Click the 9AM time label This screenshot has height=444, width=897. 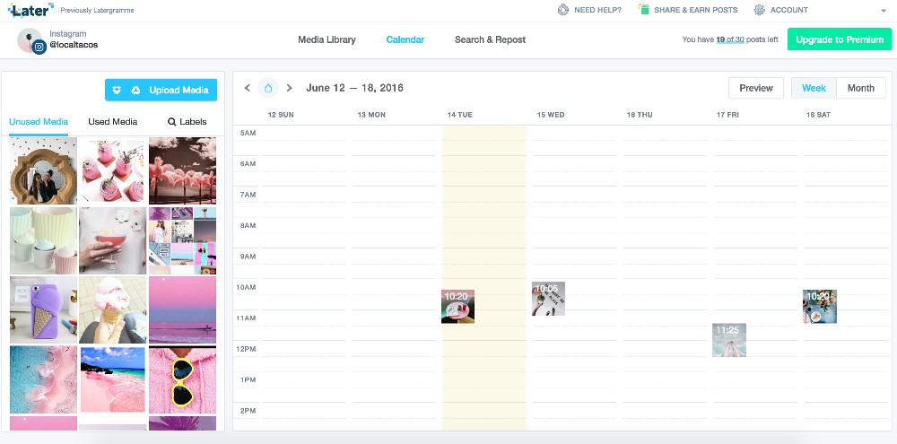tap(248, 257)
